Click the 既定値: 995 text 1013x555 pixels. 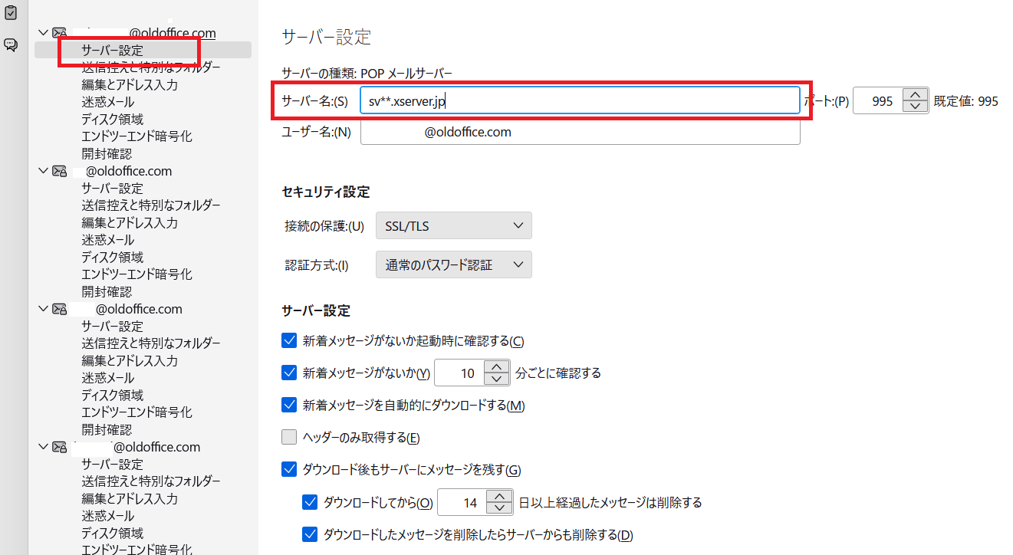(x=965, y=100)
